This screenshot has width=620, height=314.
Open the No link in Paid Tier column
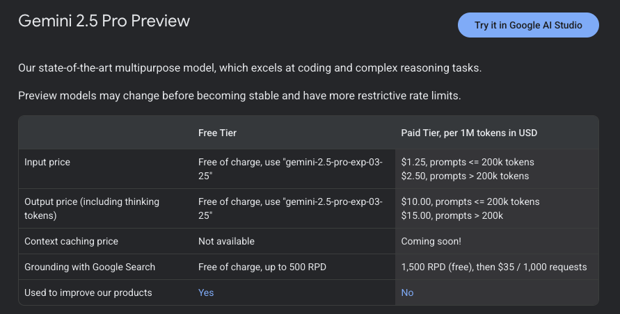click(x=407, y=292)
